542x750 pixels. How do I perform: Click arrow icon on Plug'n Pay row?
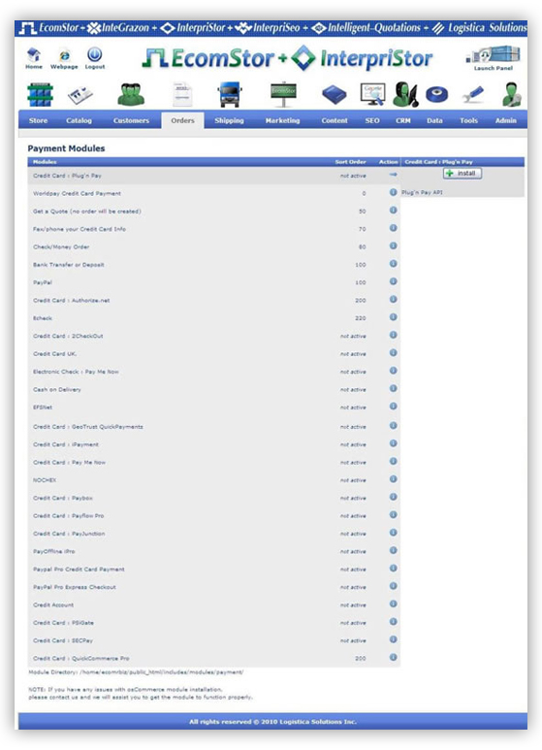[393, 175]
